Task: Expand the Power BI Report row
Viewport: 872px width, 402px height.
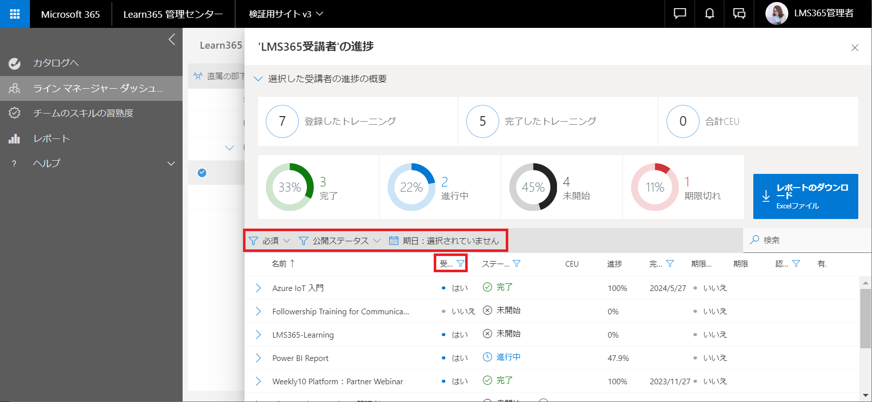Action: click(x=258, y=358)
